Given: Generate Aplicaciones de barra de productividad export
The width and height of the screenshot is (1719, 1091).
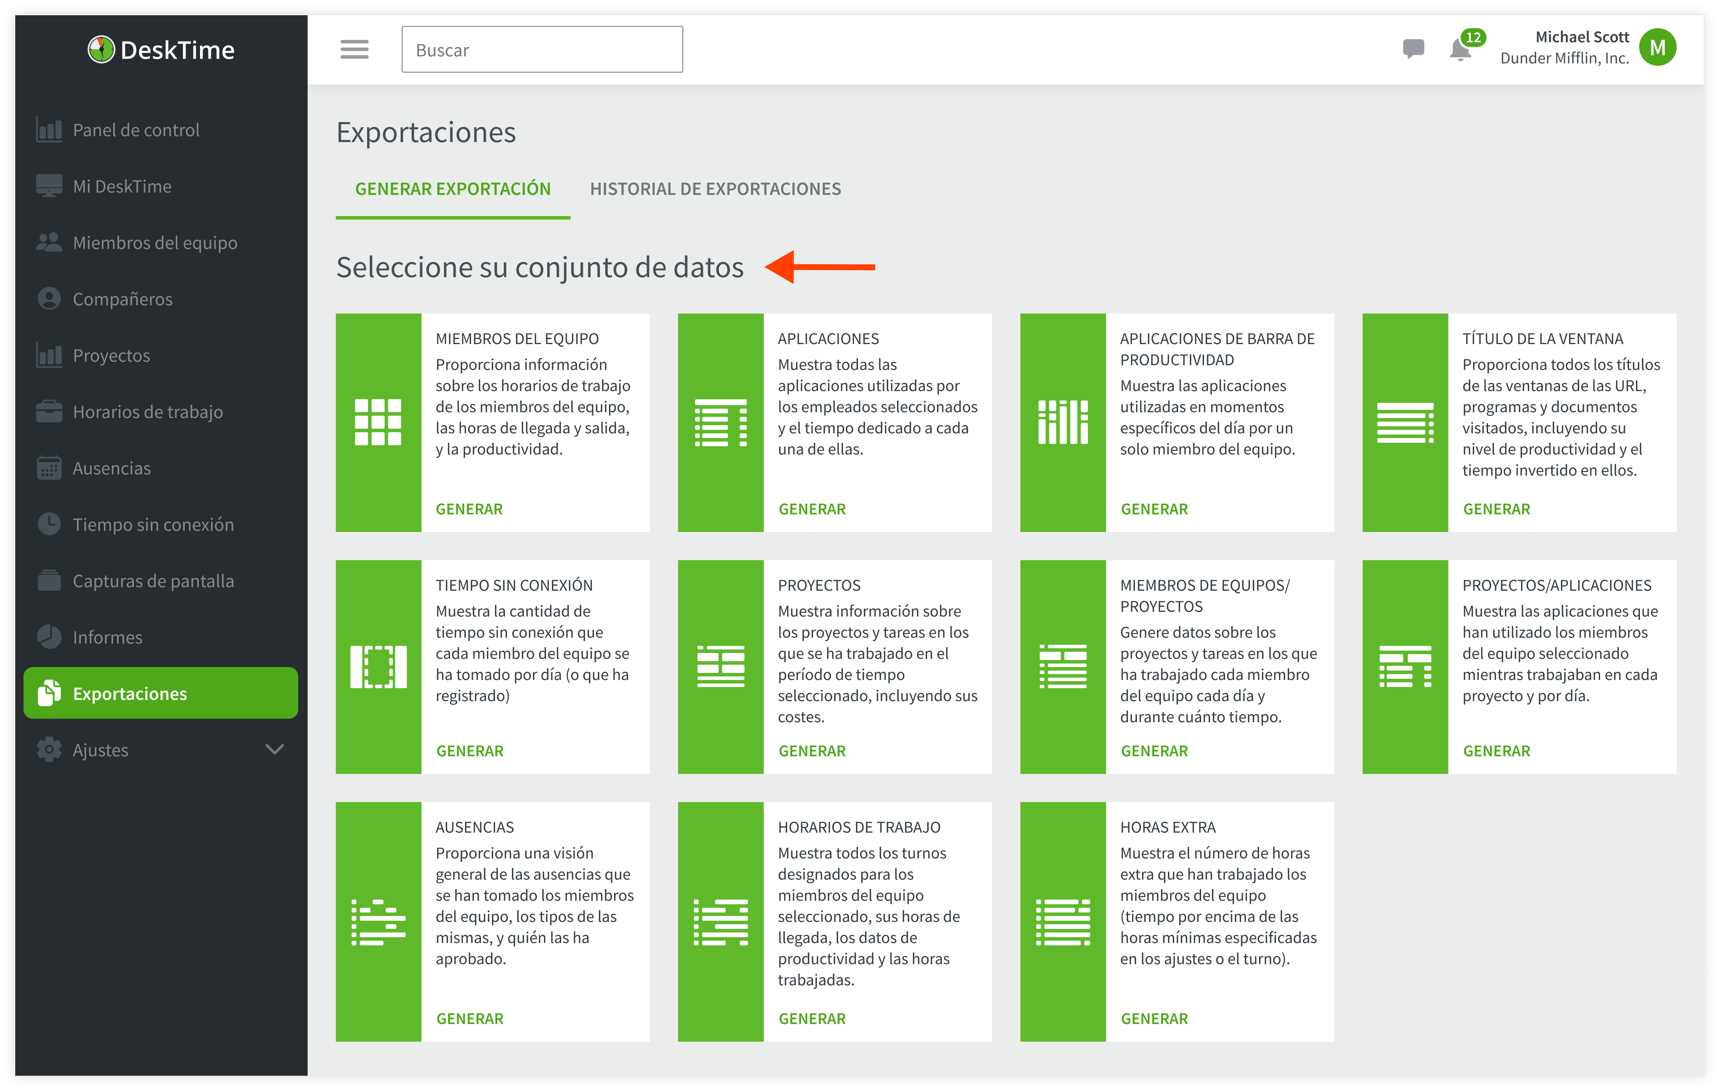Looking at the screenshot, I should (1153, 509).
